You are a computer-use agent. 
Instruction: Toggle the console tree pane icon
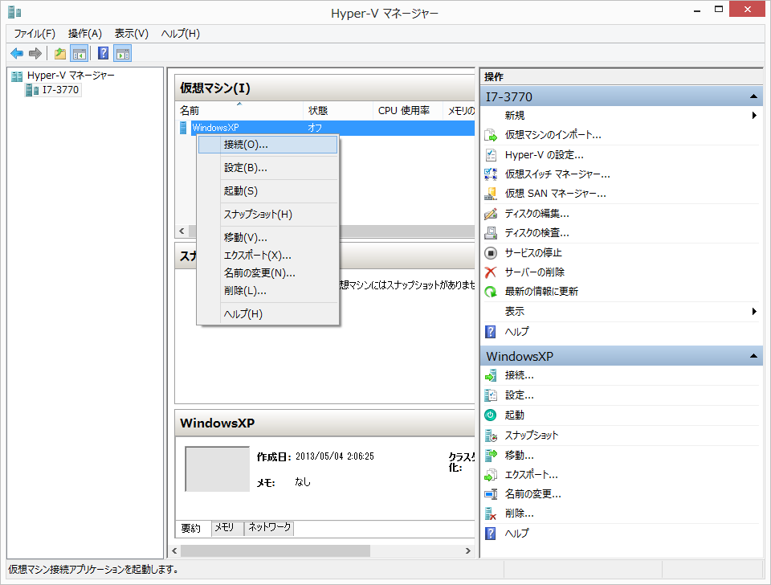coord(80,53)
